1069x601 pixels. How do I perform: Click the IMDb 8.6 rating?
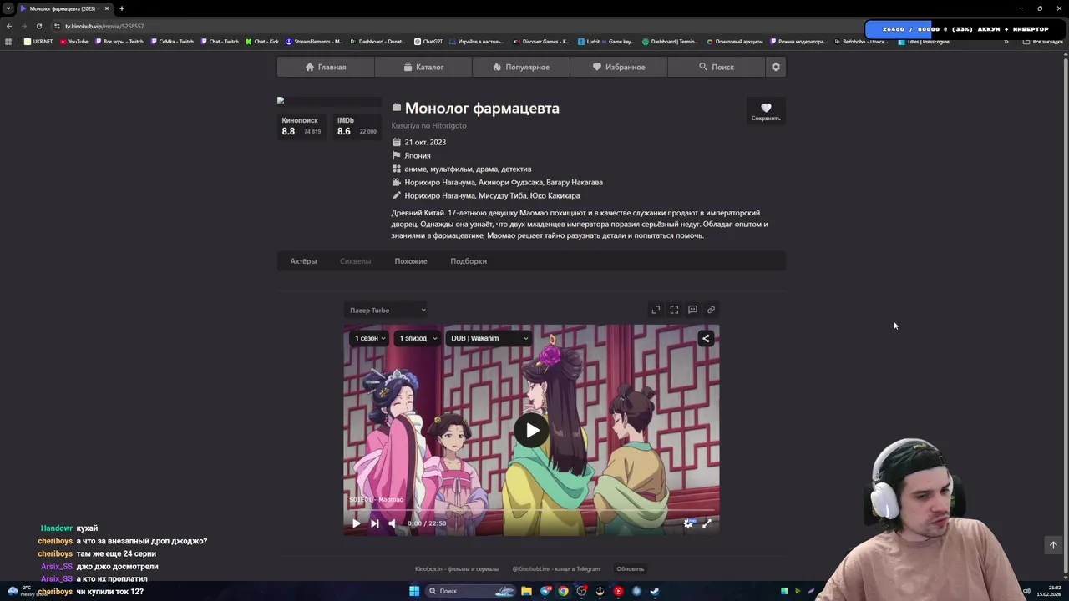(x=357, y=126)
